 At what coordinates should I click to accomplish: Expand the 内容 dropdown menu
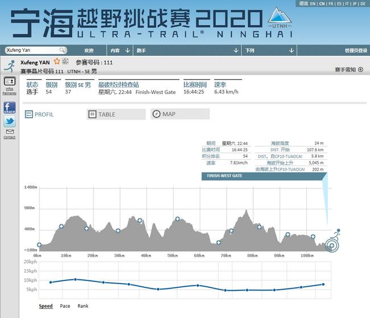pos(120,50)
